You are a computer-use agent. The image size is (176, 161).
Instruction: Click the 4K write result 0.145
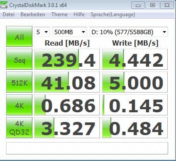click(x=135, y=105)
